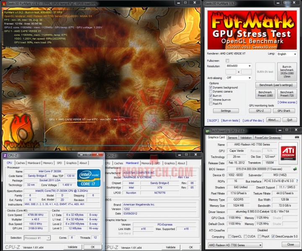Click the BIOS Version 1202 value in CPU-Z
Screen dimensions: 302x251
coord(159,209)
